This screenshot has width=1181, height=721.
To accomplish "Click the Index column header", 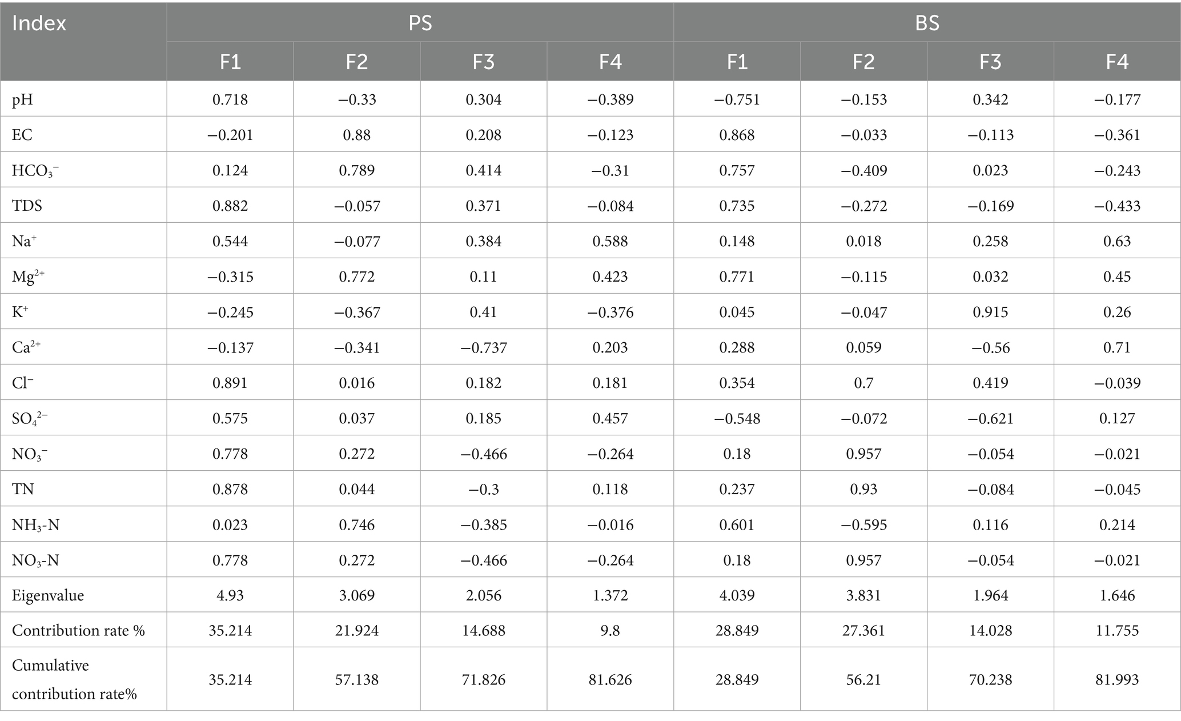I will pos(39,23).
